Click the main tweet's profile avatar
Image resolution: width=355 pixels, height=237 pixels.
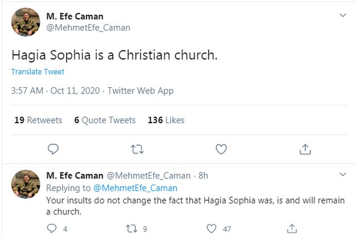click(x=26, y=22)
